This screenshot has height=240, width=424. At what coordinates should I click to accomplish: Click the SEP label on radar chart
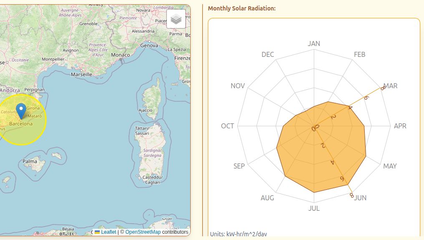(x=239, y=166)
